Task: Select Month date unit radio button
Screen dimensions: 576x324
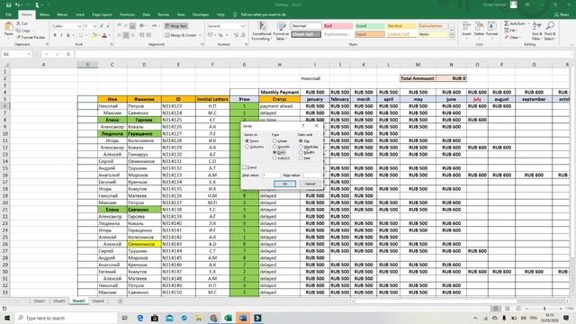Action: (x=301, y=152)
